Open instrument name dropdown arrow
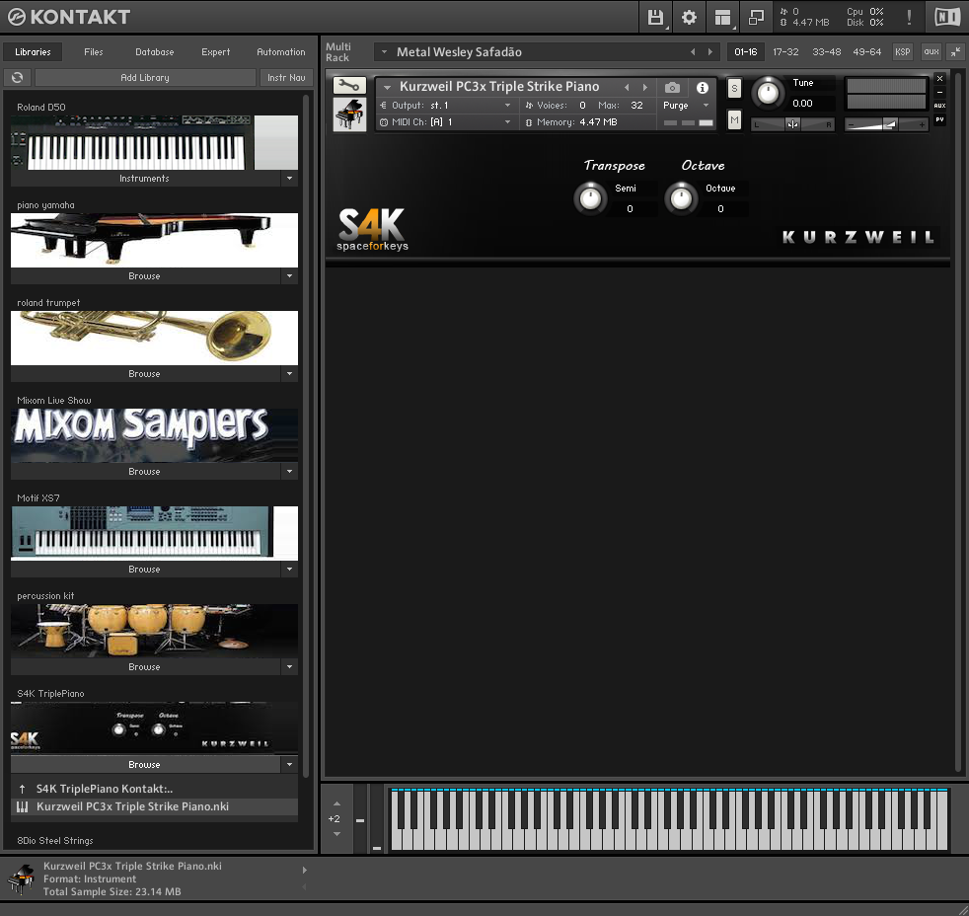Image resolution: width=969 pixels, height=916 pixels. [x=387, y=87]
